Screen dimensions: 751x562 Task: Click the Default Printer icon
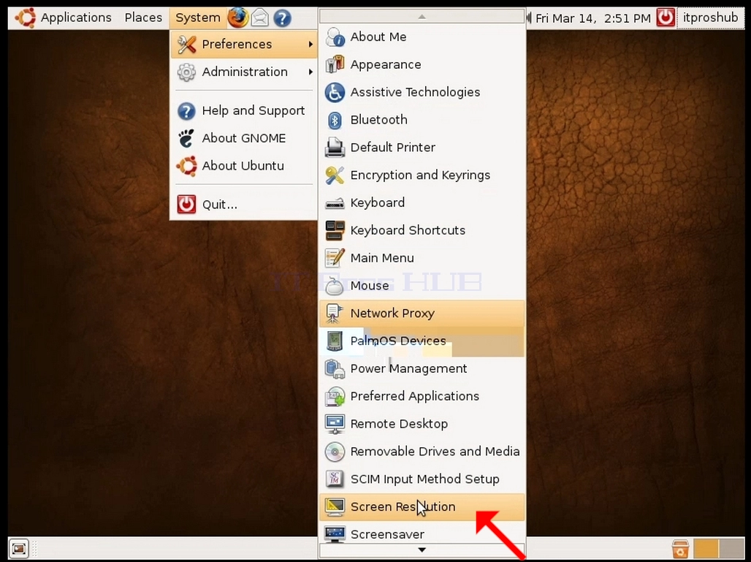tap(335, 147)
